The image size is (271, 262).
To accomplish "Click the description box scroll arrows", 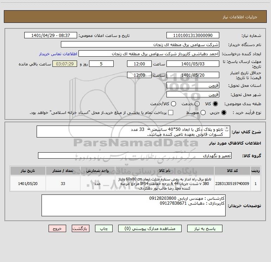I will tap(227, 129).
